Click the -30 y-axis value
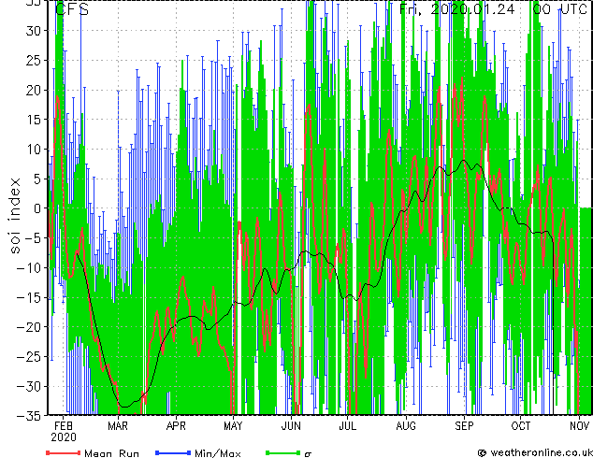 [x=28, y=386]
